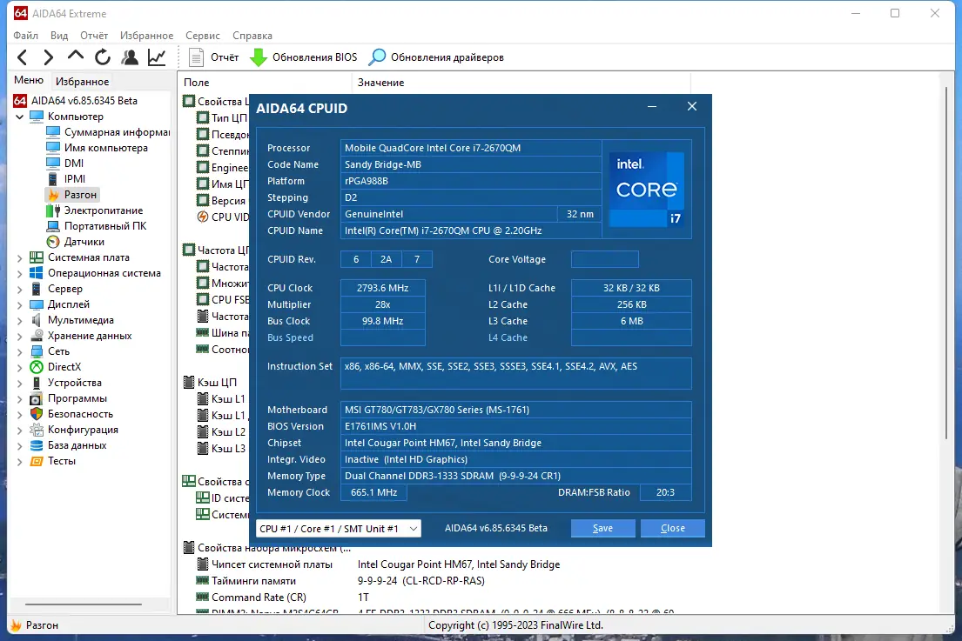Open the Электропитание tree item
962x641 pixels.
(x=95, y=210)
